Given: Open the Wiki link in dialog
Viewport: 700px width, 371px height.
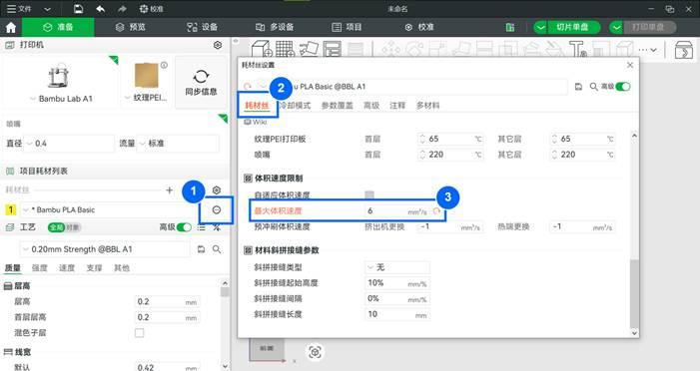Looking at the screenshot, I should coord(256,122).
